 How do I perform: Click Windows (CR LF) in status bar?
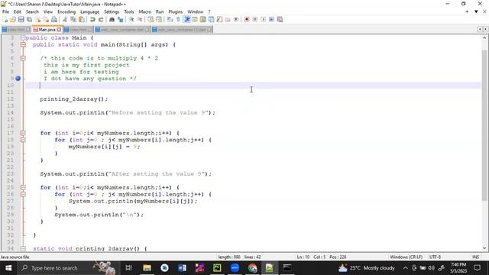(406, 257)
